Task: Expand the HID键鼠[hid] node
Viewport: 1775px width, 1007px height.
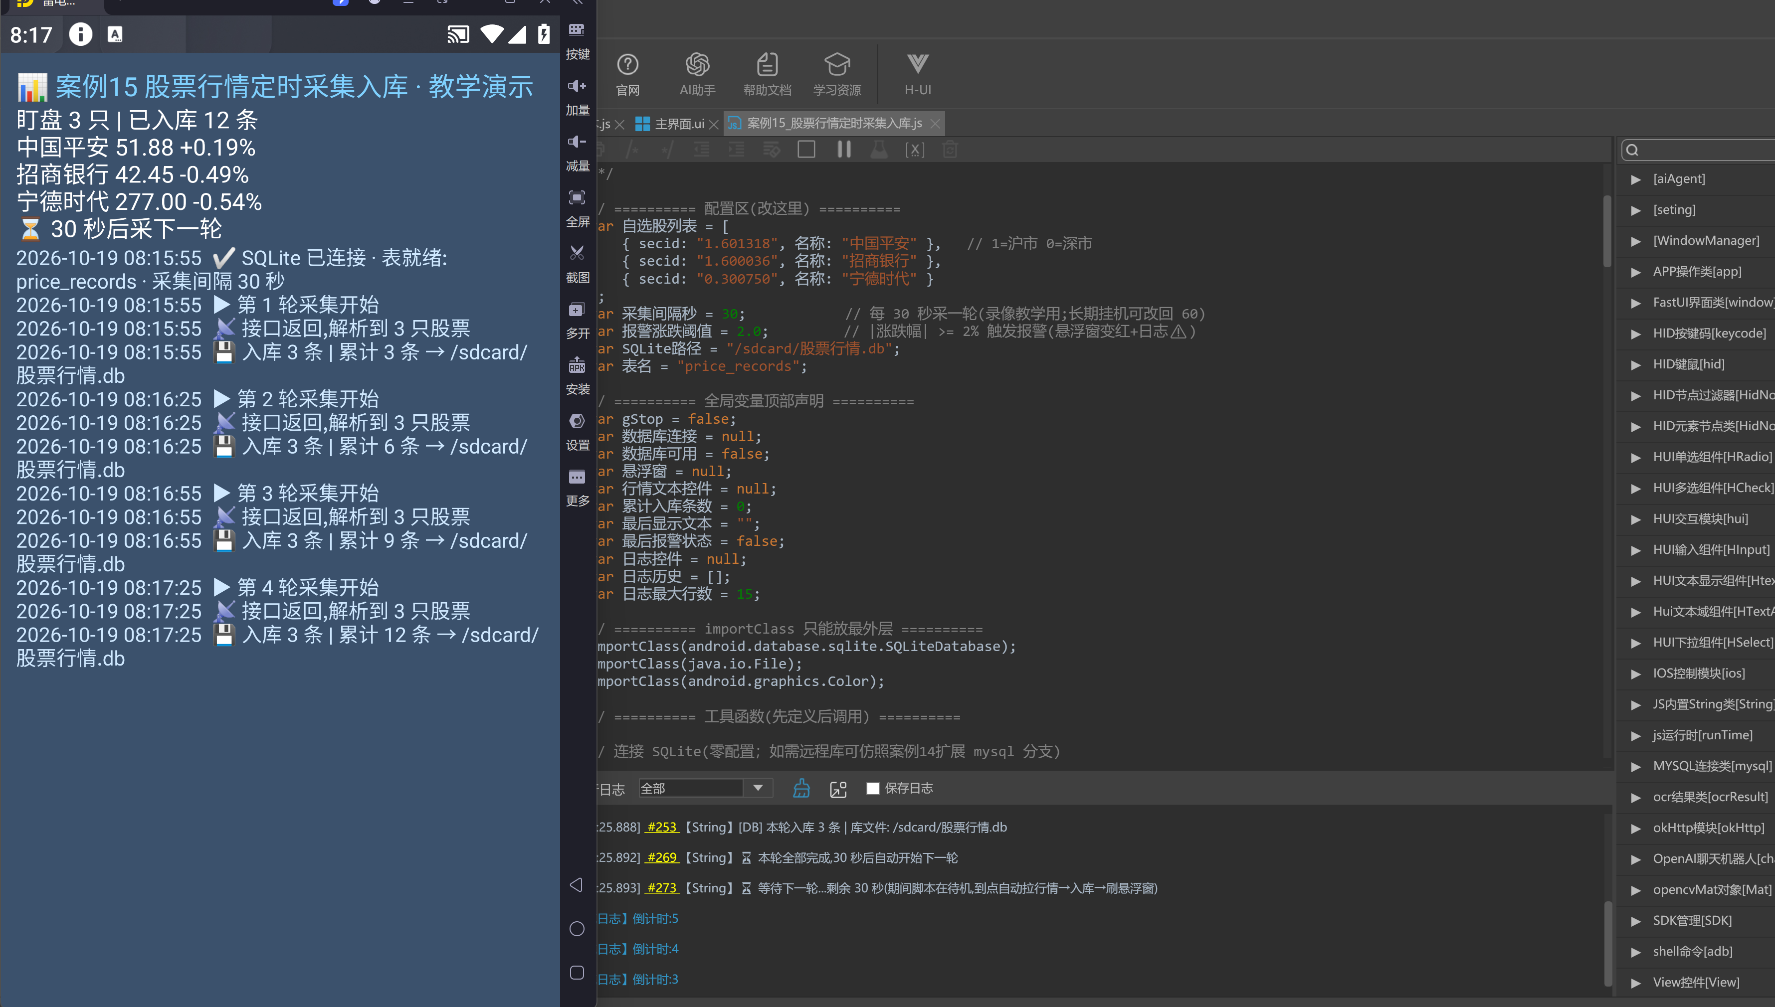Action: click(x=1635, y=364)
